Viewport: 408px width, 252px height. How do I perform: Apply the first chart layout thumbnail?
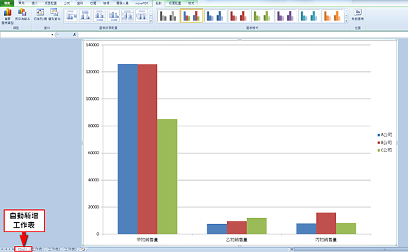[x=71, y=16]
